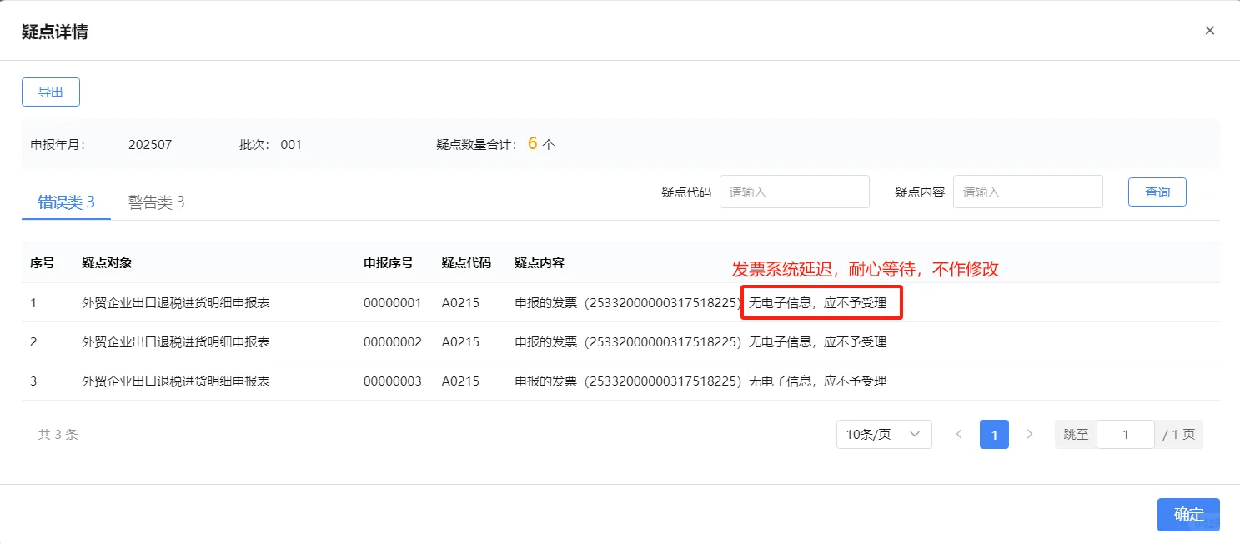Click the export 导出 button

(50, 92)
